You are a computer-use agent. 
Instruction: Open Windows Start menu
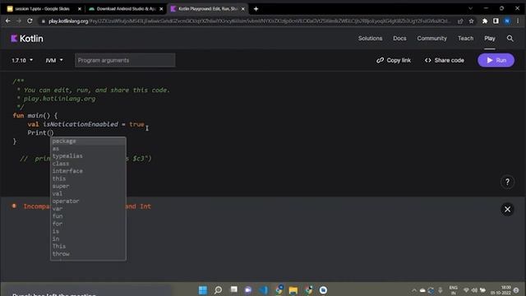click(x=203, y=290)
